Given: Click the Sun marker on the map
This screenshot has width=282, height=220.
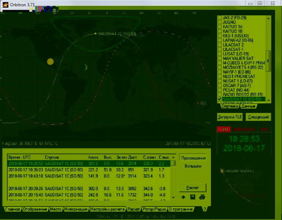Looking at the screenshot, I should (50, 62).
